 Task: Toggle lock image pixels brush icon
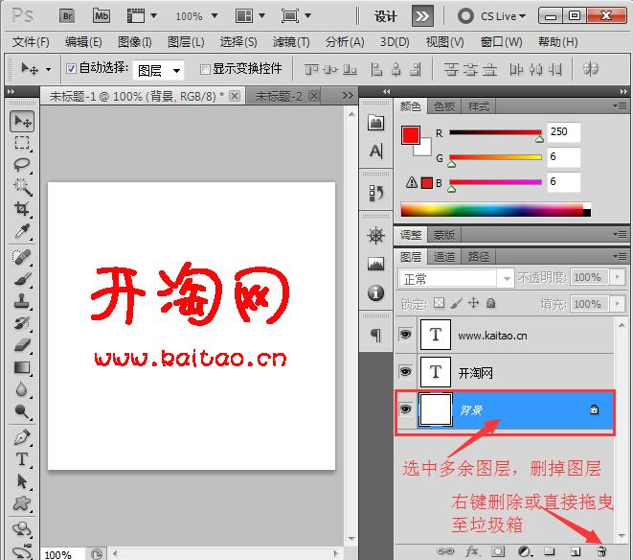pyautogui.click(x=456, y=303)
